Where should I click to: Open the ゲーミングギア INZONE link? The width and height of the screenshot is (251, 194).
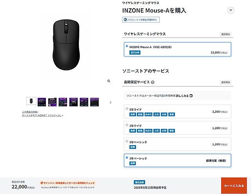[x=42, y=115]
